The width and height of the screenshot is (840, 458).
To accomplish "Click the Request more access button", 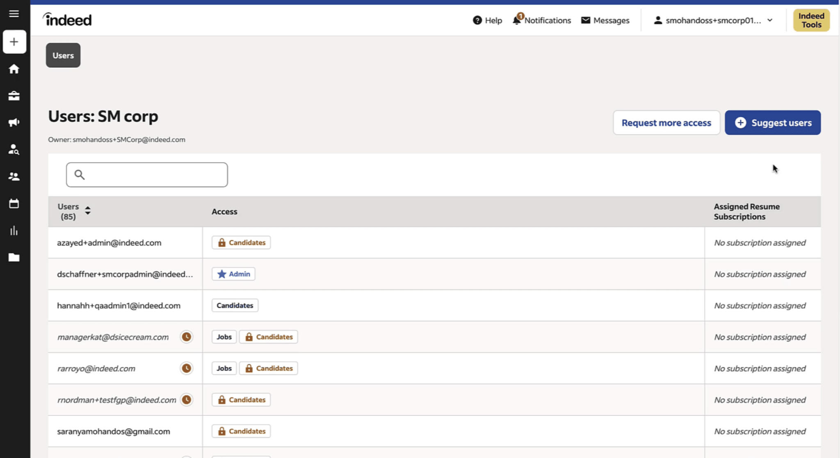I will (x=666, y=122).
